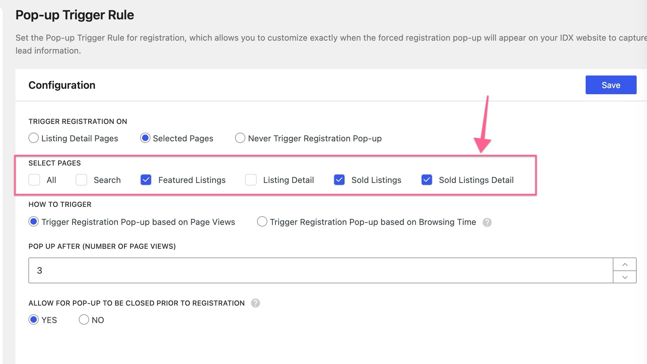Click the Pop-up Trigger Rule heading
This screenshot has height=364, width=647.
tap(75, 15)
